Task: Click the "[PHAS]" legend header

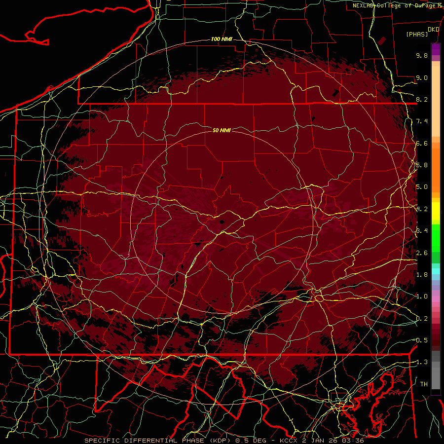Action: [x=417, y=34]
